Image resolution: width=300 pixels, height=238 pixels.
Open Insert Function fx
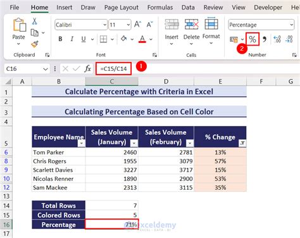87,68
